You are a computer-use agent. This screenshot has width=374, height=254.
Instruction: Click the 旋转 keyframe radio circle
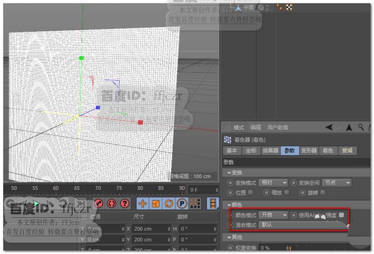[302, 192]
